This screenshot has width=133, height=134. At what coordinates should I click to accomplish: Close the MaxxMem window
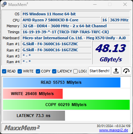pos(125,4)
